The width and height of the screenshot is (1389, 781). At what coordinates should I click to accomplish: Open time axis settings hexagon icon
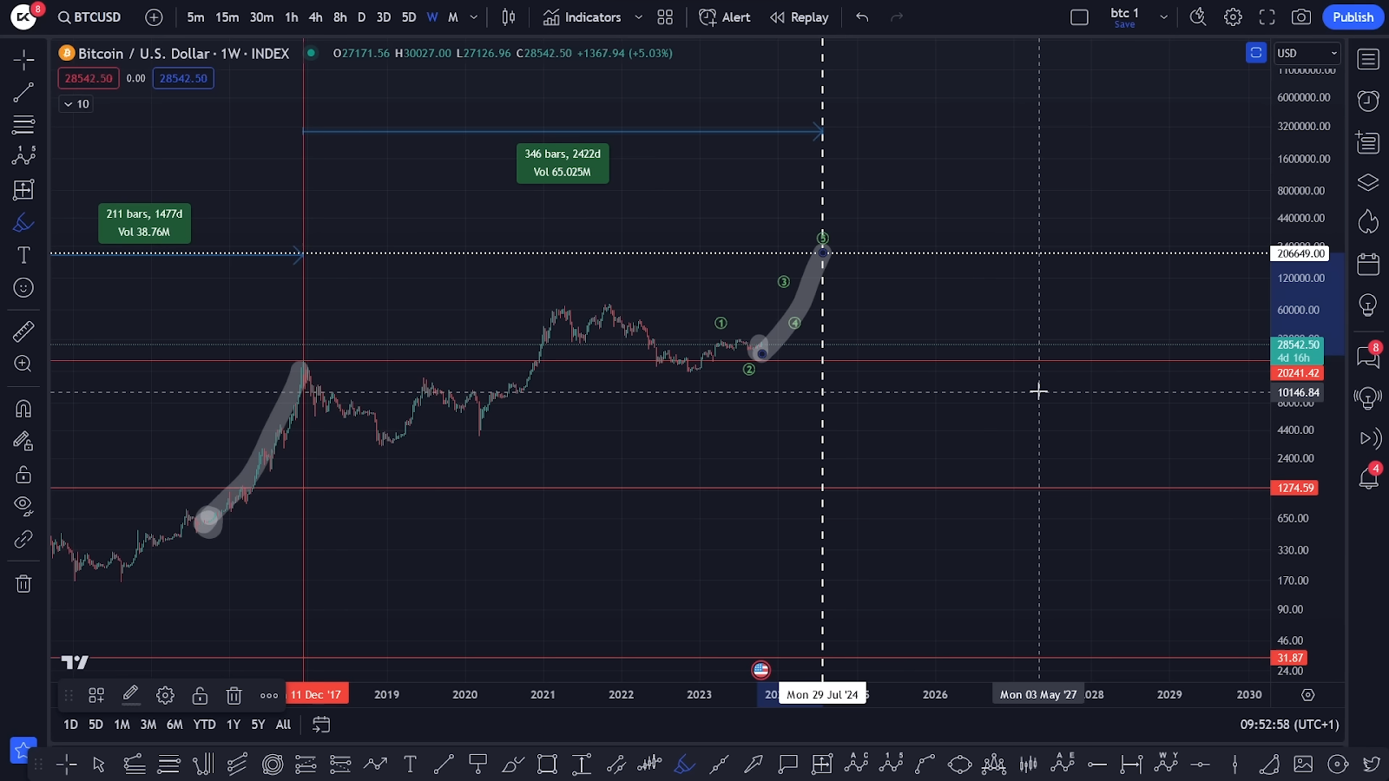click(x=1308, y=695)
